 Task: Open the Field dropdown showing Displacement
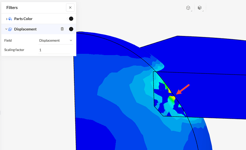pos(56,41)
